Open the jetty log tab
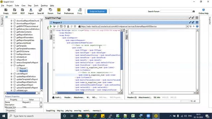Viewport: 212px width, 119px height. coord(69,110)
